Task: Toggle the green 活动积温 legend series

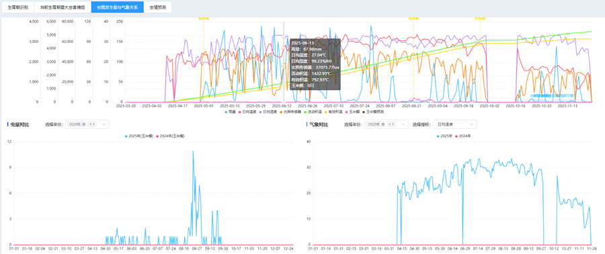Action: pyautogui.click(x=313, y=112)
